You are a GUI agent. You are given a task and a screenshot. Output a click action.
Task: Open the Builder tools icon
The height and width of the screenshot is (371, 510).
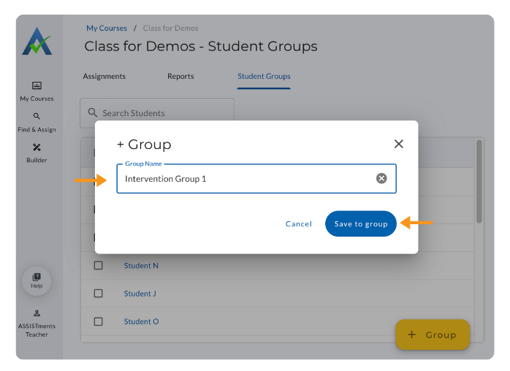pyautogui.click(x=37, y=148)
